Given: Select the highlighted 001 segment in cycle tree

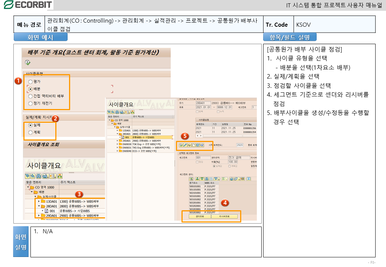Looking at the screenshot, I should coord(128,137).
